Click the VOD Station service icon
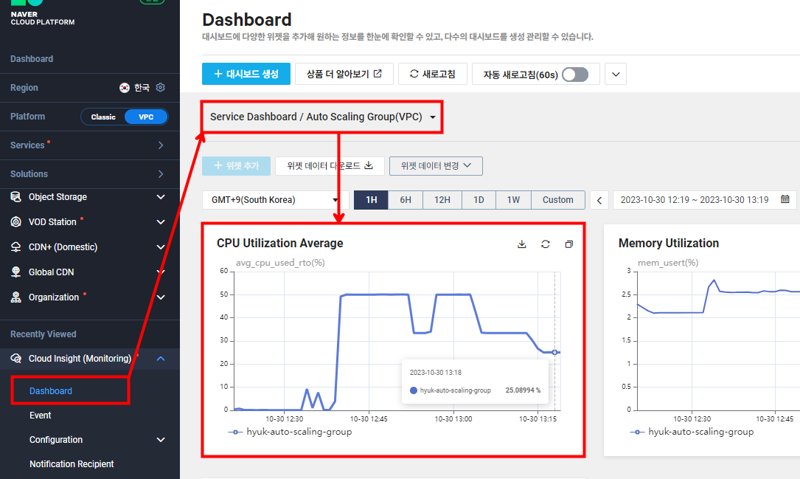The image size is (800, 479). tap(15, 222)
